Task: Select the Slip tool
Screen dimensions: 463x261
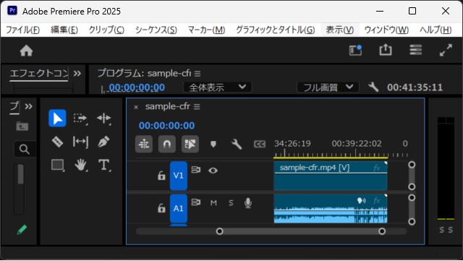Action: pyautogui.click(x=80, y=142)
